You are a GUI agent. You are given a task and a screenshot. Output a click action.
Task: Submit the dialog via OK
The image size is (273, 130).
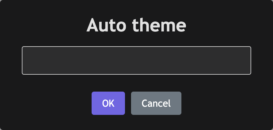coord(108,103)
